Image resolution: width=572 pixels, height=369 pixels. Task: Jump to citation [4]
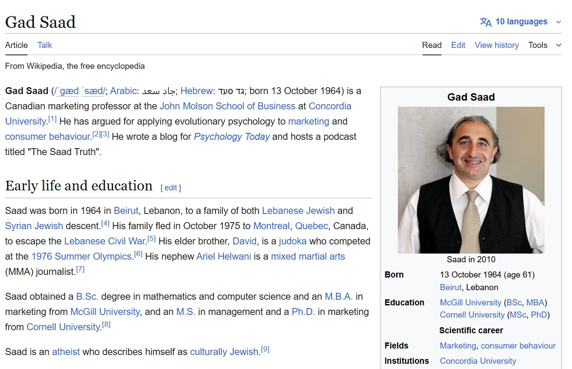coord(105,223)
